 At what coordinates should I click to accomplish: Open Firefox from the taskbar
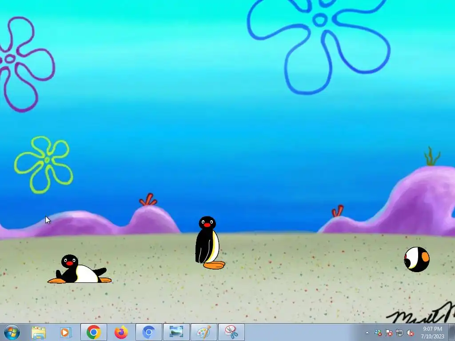[121, 332]
